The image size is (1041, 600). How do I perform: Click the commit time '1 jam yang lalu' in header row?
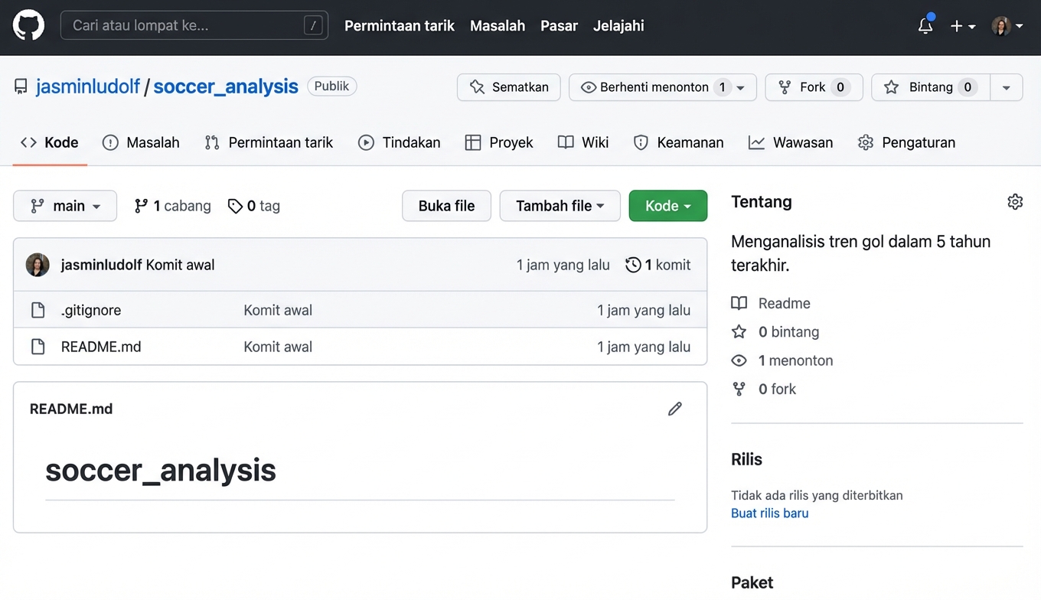[x=563, y=265]
